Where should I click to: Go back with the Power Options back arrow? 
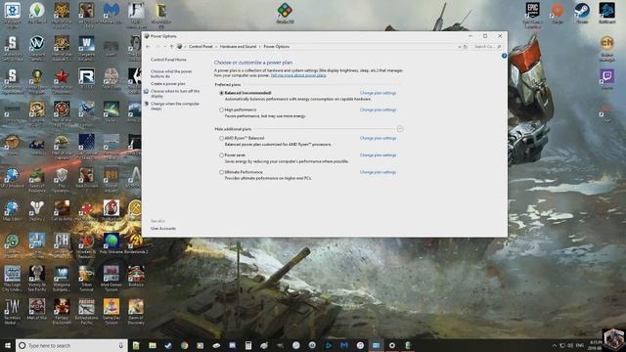pyautogui.click(x=148, y=47)
